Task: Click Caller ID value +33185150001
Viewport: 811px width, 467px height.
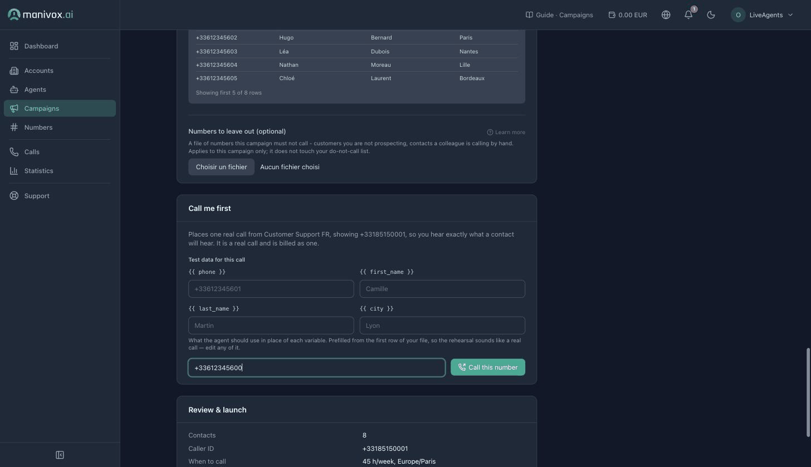Action: [385, 449]
